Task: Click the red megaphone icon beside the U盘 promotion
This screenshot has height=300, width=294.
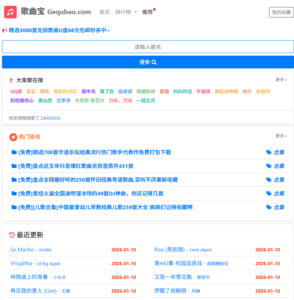Action: (5, 31)
